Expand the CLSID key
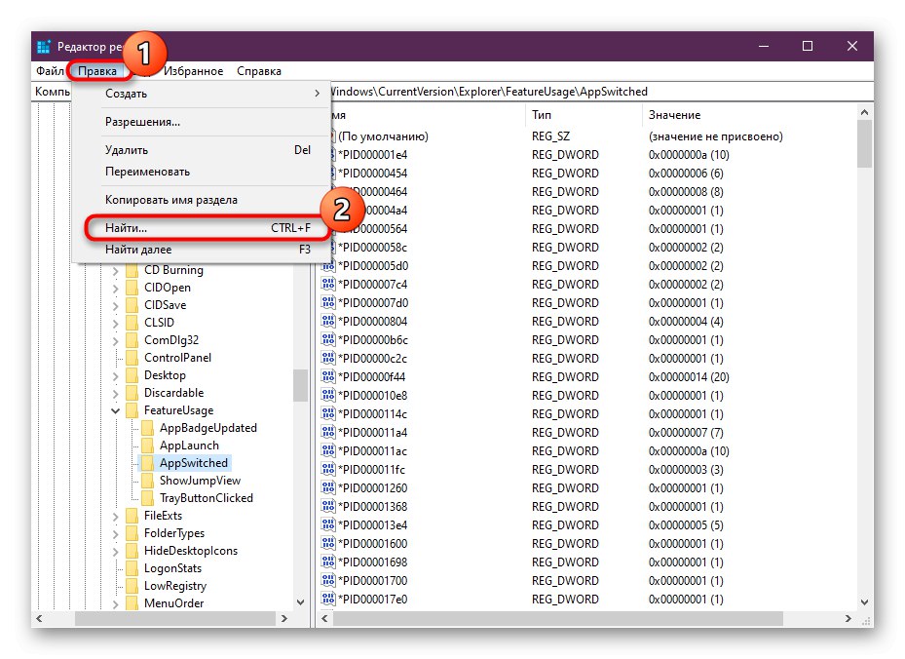Image resolution: width=905 pixels, height=659 pixels. (115, 324)
